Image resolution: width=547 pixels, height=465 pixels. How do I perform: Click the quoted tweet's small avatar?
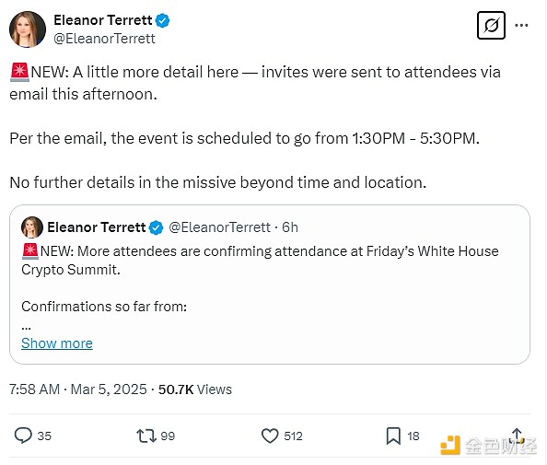click(x=32, y=227)
